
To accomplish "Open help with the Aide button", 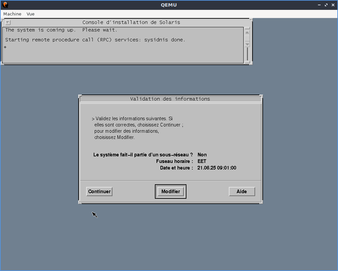I will click(242, 192).
